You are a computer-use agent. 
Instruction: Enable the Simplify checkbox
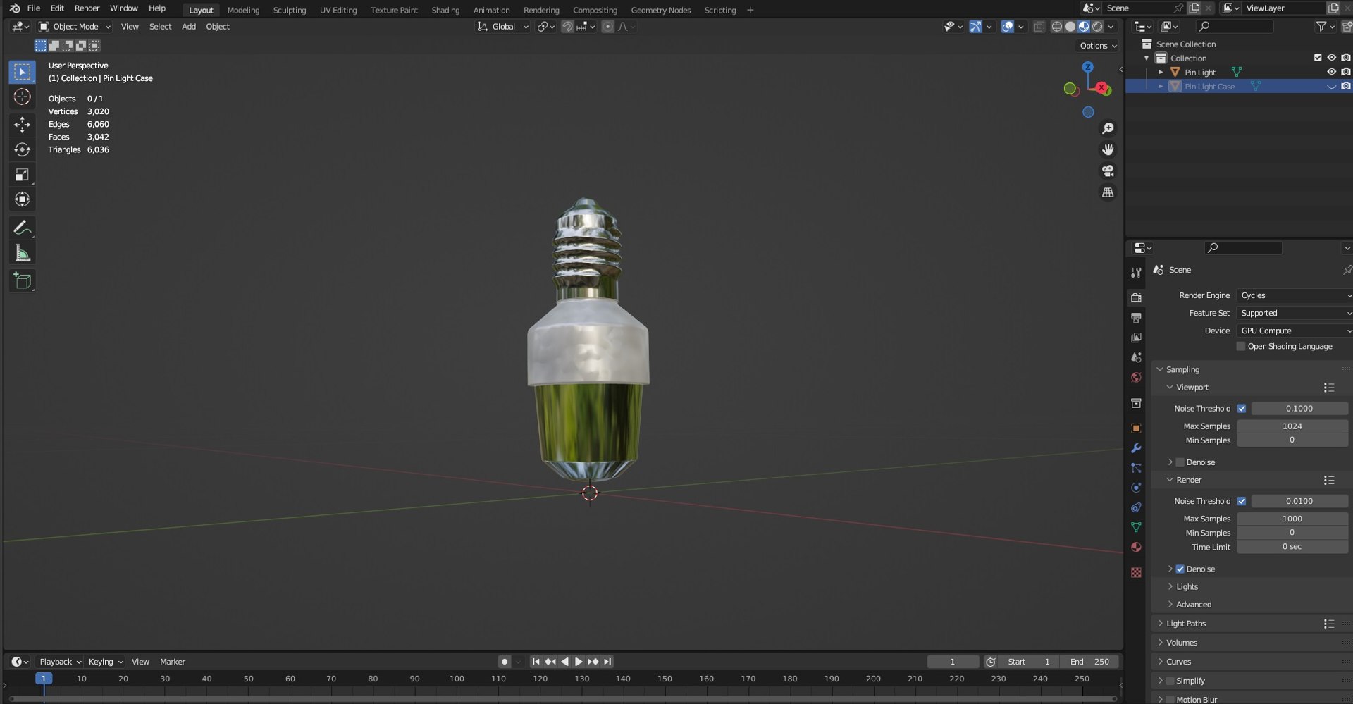click(x=1170, y=681)
